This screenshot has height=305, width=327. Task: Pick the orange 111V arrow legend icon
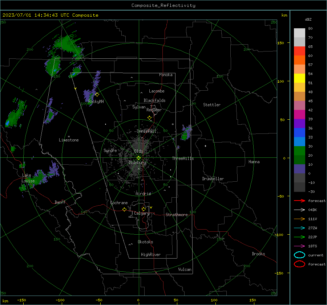coord(299,219)
